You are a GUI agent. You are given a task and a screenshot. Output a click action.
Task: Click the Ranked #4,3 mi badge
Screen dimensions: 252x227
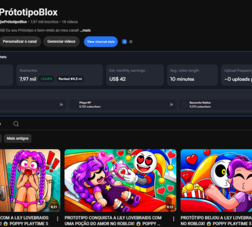click(x=70, y=79)
